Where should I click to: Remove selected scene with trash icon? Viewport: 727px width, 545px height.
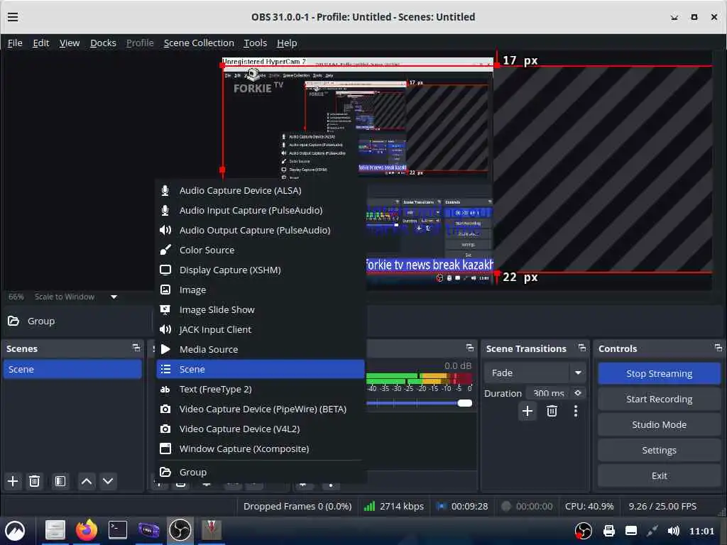[34, 481]
